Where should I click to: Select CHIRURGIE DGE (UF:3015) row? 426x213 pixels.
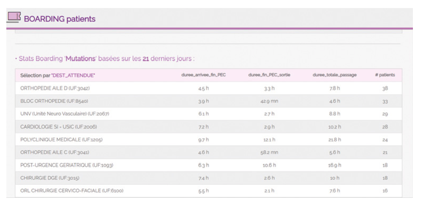pos(50,178)
